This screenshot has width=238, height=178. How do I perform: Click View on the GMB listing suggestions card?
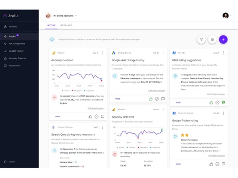[x=178, y=103]
